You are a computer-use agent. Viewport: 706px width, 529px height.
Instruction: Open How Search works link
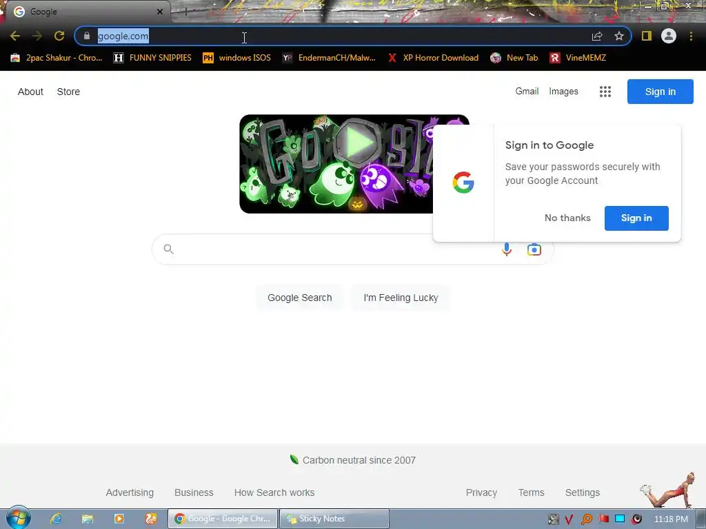[x=274, y=492]
